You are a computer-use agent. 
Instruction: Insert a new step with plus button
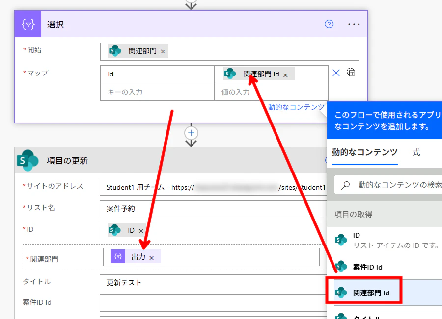point(191,133)
